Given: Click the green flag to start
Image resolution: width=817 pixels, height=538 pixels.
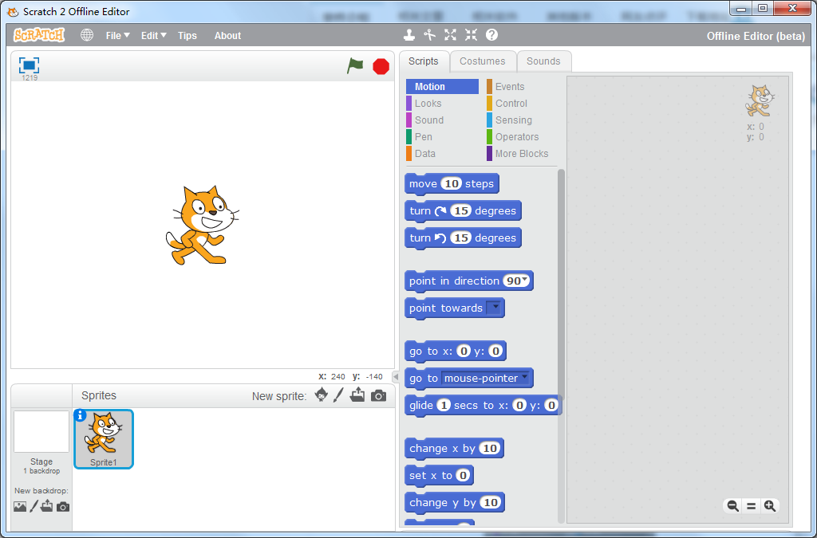Looking at the screenshot, I should [x=355, y=66].
